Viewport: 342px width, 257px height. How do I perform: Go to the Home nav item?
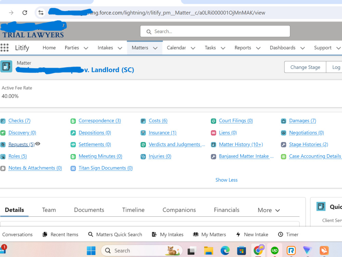tap(49, 48)
